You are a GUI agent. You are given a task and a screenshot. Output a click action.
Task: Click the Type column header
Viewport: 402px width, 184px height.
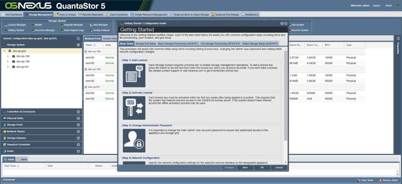[354, 45]
